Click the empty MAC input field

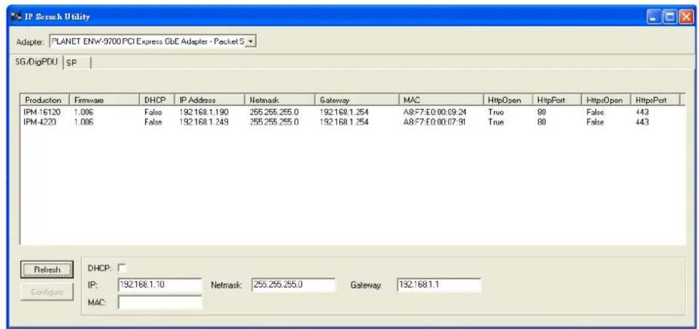pos(160,302)
